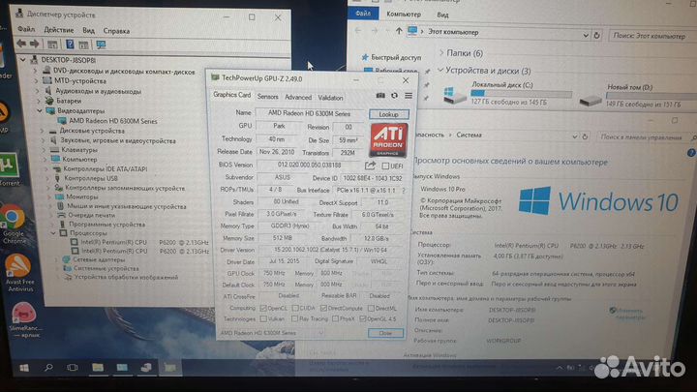This screenshot has height=392, width=697.
Task: Click Back arrow in Device Manager toolbar
Action: click(21, 44)
